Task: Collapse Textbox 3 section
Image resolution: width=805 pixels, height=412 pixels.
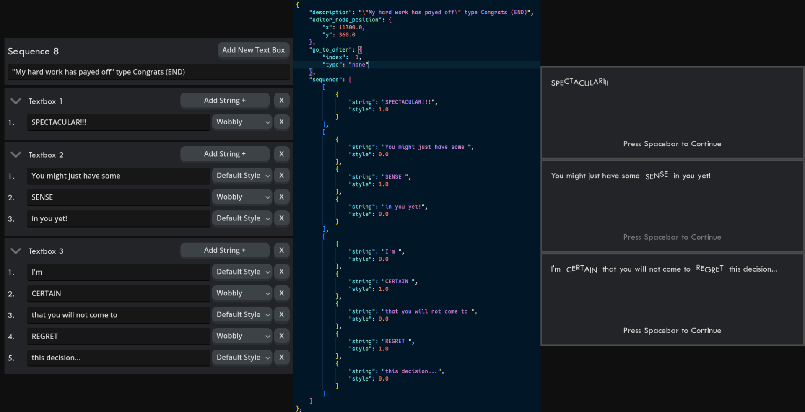Action: coord(16,251)
